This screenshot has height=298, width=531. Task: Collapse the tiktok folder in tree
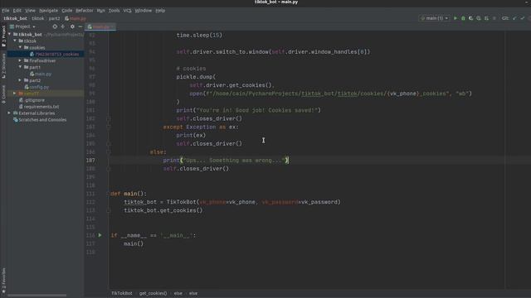click(x=15, y=41)
